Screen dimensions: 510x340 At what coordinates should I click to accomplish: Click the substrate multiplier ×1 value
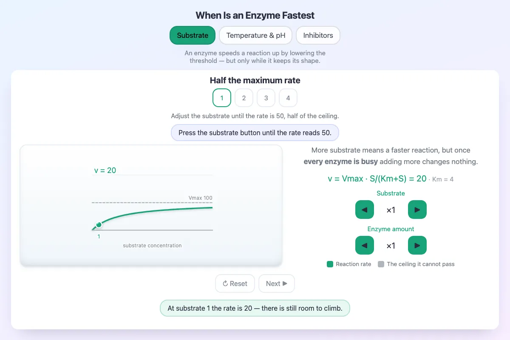(391, 210)
